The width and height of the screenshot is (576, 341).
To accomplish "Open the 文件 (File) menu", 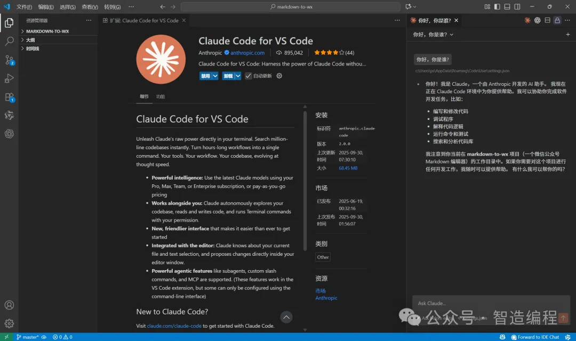I will (24, 6).
